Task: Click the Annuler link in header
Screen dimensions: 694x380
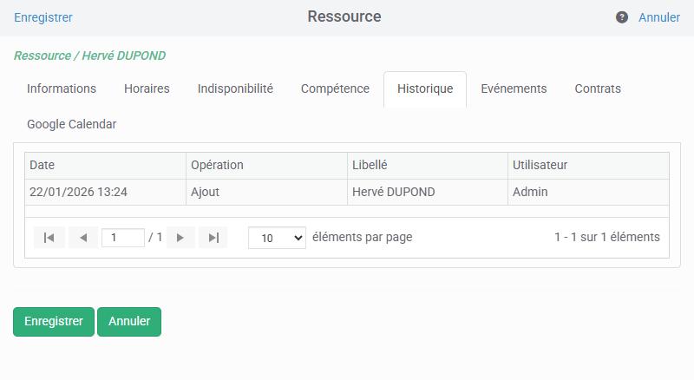Action: point(659,17)
